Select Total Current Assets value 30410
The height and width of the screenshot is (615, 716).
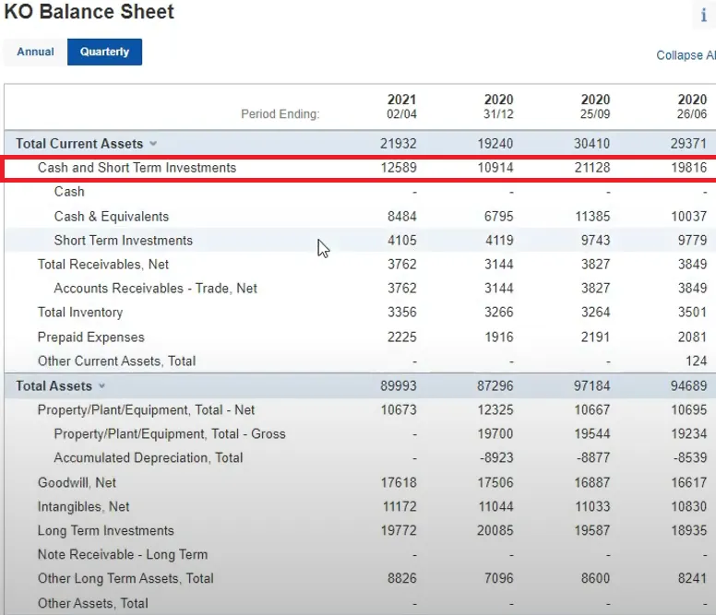click(x=591, y=144)
